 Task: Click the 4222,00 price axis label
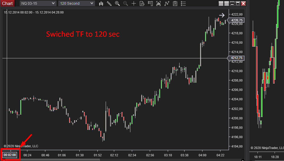pos(237,14)
